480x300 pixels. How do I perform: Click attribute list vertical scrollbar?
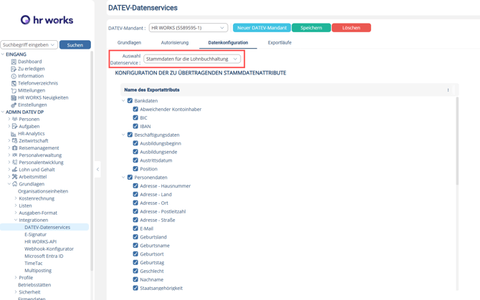(x=457, y=140)
